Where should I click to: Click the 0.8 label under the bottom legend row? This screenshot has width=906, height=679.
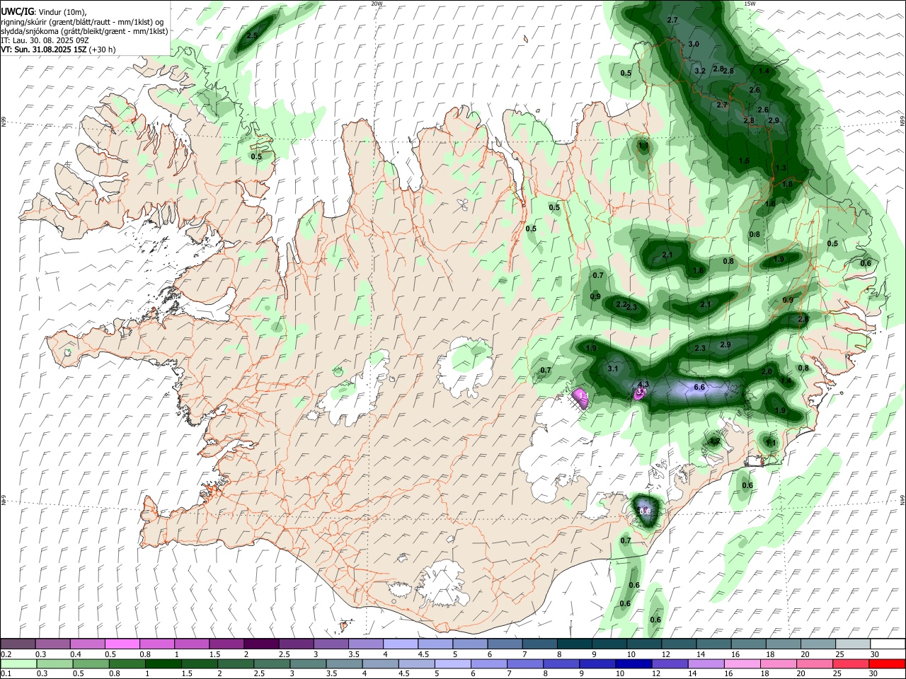115,673
